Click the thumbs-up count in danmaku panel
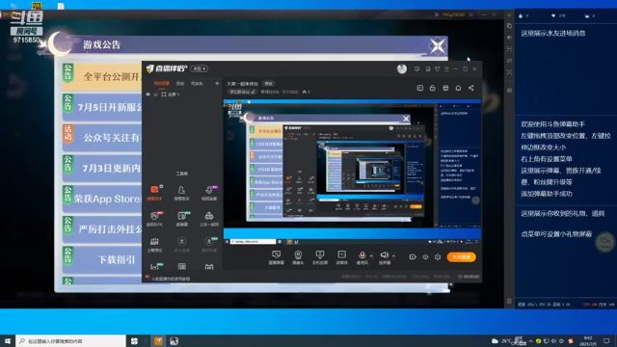The image size is (617, 347). [523, 15]
